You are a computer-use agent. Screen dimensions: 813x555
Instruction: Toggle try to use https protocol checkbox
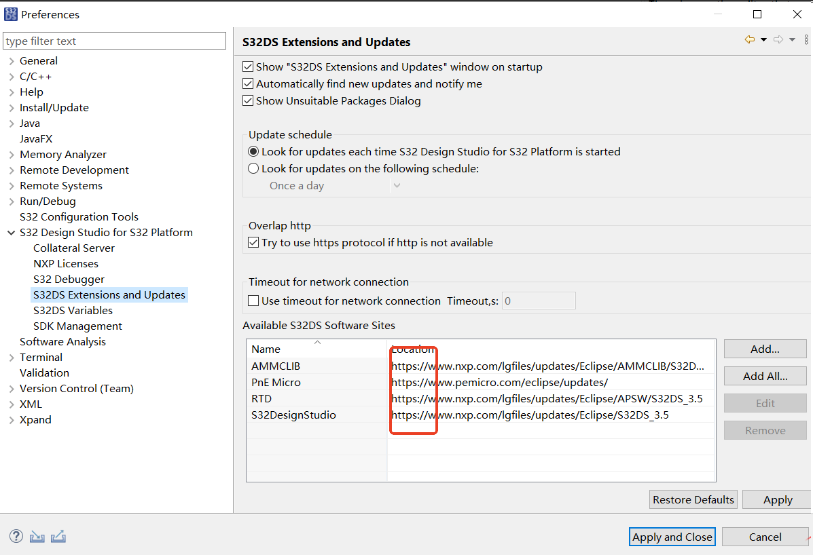[253, 242]
